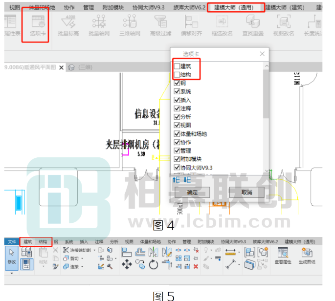Open the 文件 menu tab

pos(12,242)
